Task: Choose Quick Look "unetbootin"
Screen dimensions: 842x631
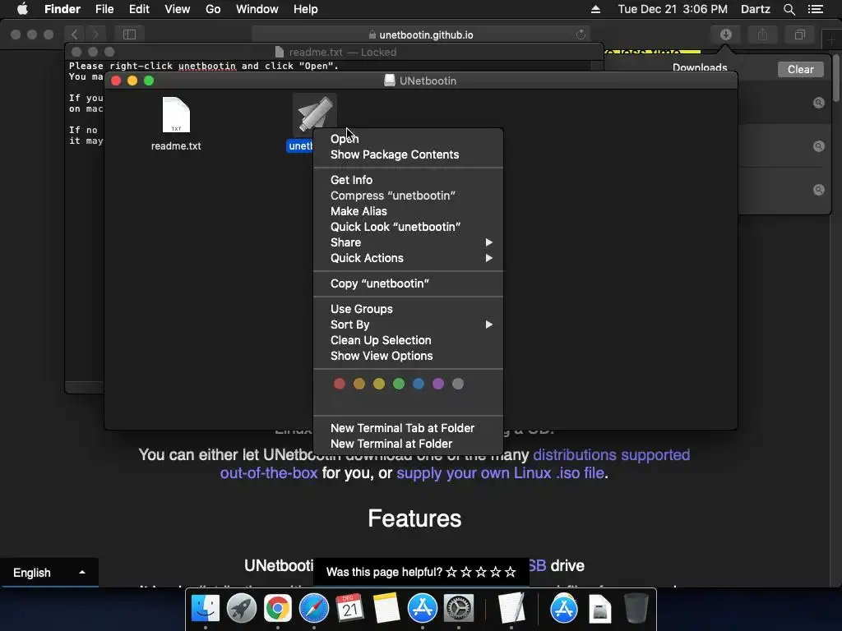Action: coord(408,227)
